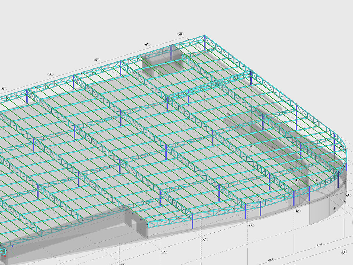Click the large B" bubble beside dimension 12450
This screenshot has width=353, height=265.
(x=344, y=252)
